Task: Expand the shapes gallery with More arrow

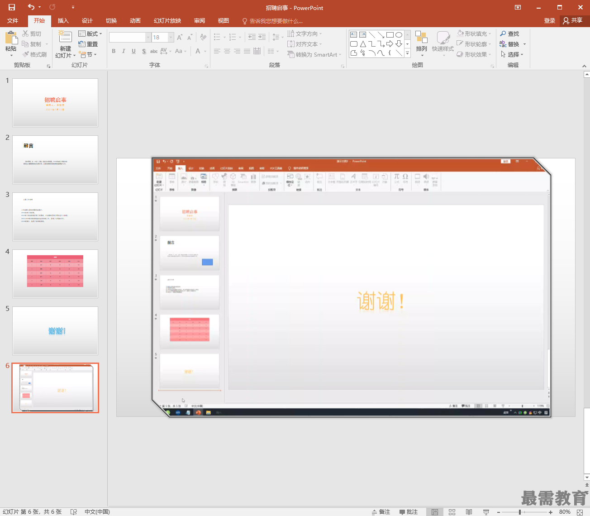Action: (407, 53)
